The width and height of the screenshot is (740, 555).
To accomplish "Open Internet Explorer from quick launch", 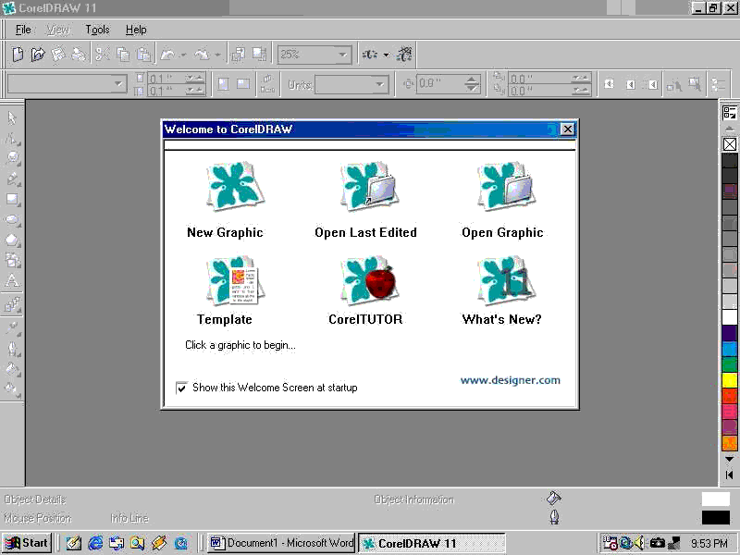I will (x=95, y=543).
